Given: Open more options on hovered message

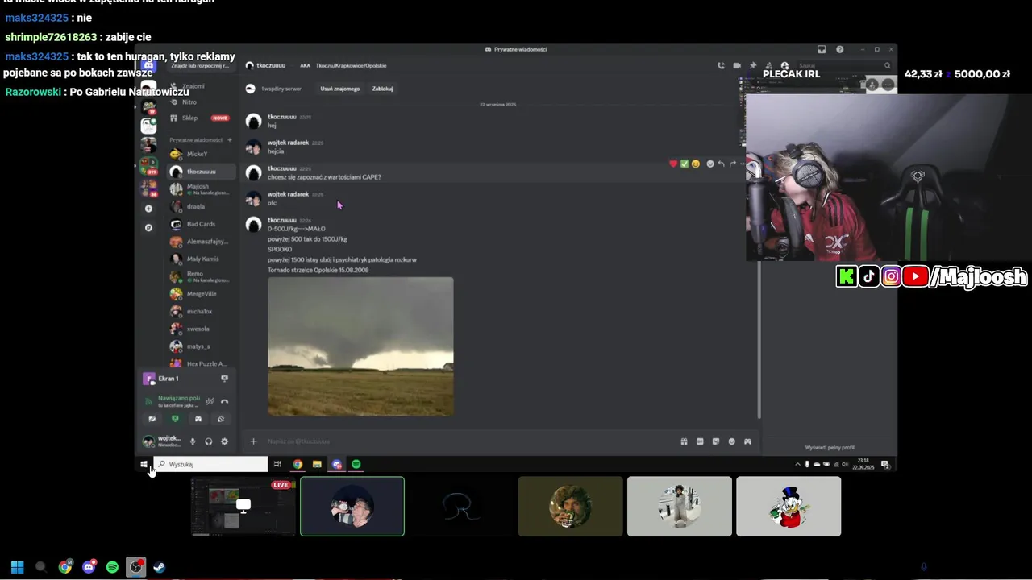Looking at the screenshot, I should coord(743,164).
